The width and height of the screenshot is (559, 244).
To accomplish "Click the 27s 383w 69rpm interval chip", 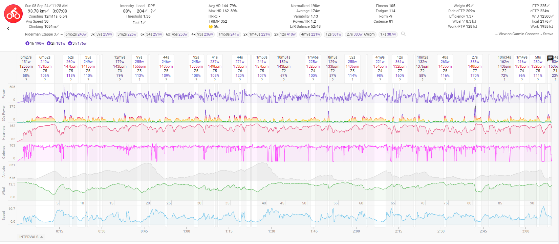I will pyautogui.click(x=361, y=34).
